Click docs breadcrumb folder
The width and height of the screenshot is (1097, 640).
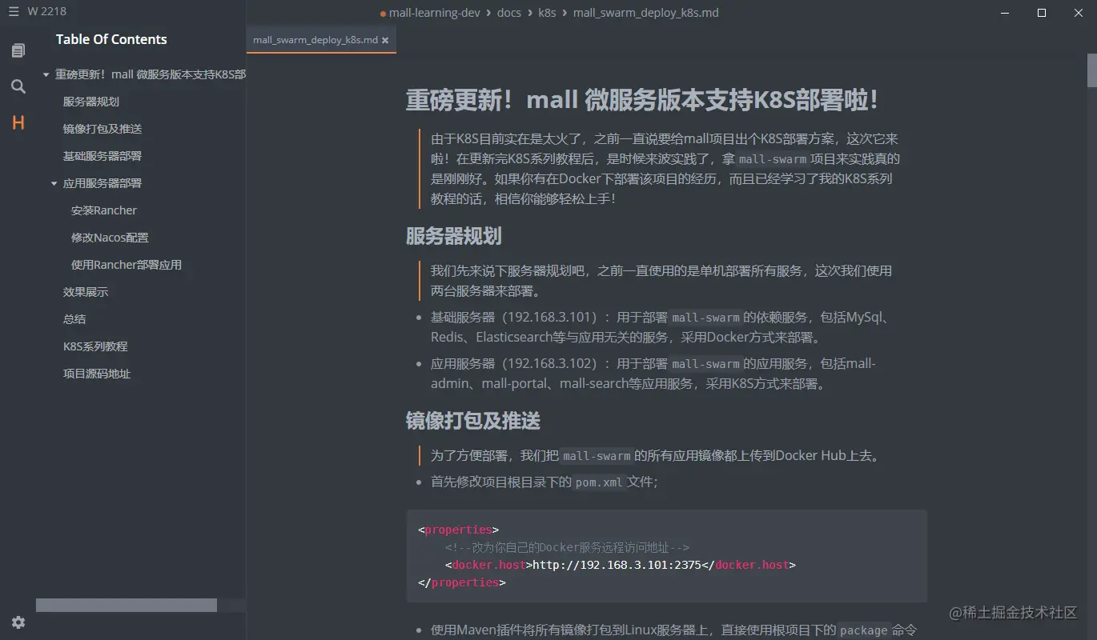click(508, 13)
